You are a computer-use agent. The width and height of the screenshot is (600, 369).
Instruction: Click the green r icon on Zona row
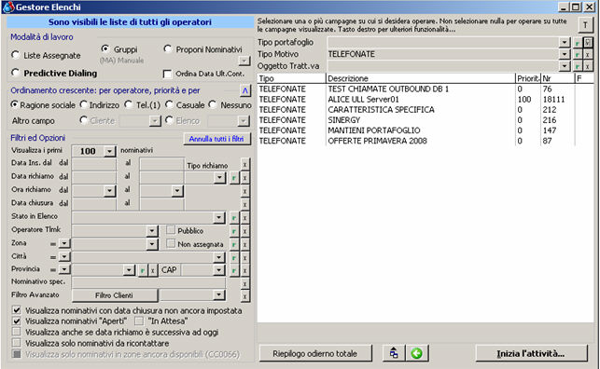click(x=234, y=245)
